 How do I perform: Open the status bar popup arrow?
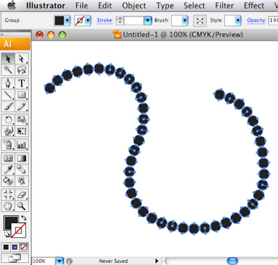click(x=156, y=261)
